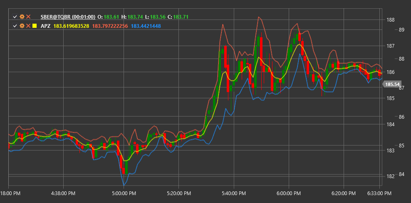
Task: Click the yellow APZ color swatch
Action: 35,26
